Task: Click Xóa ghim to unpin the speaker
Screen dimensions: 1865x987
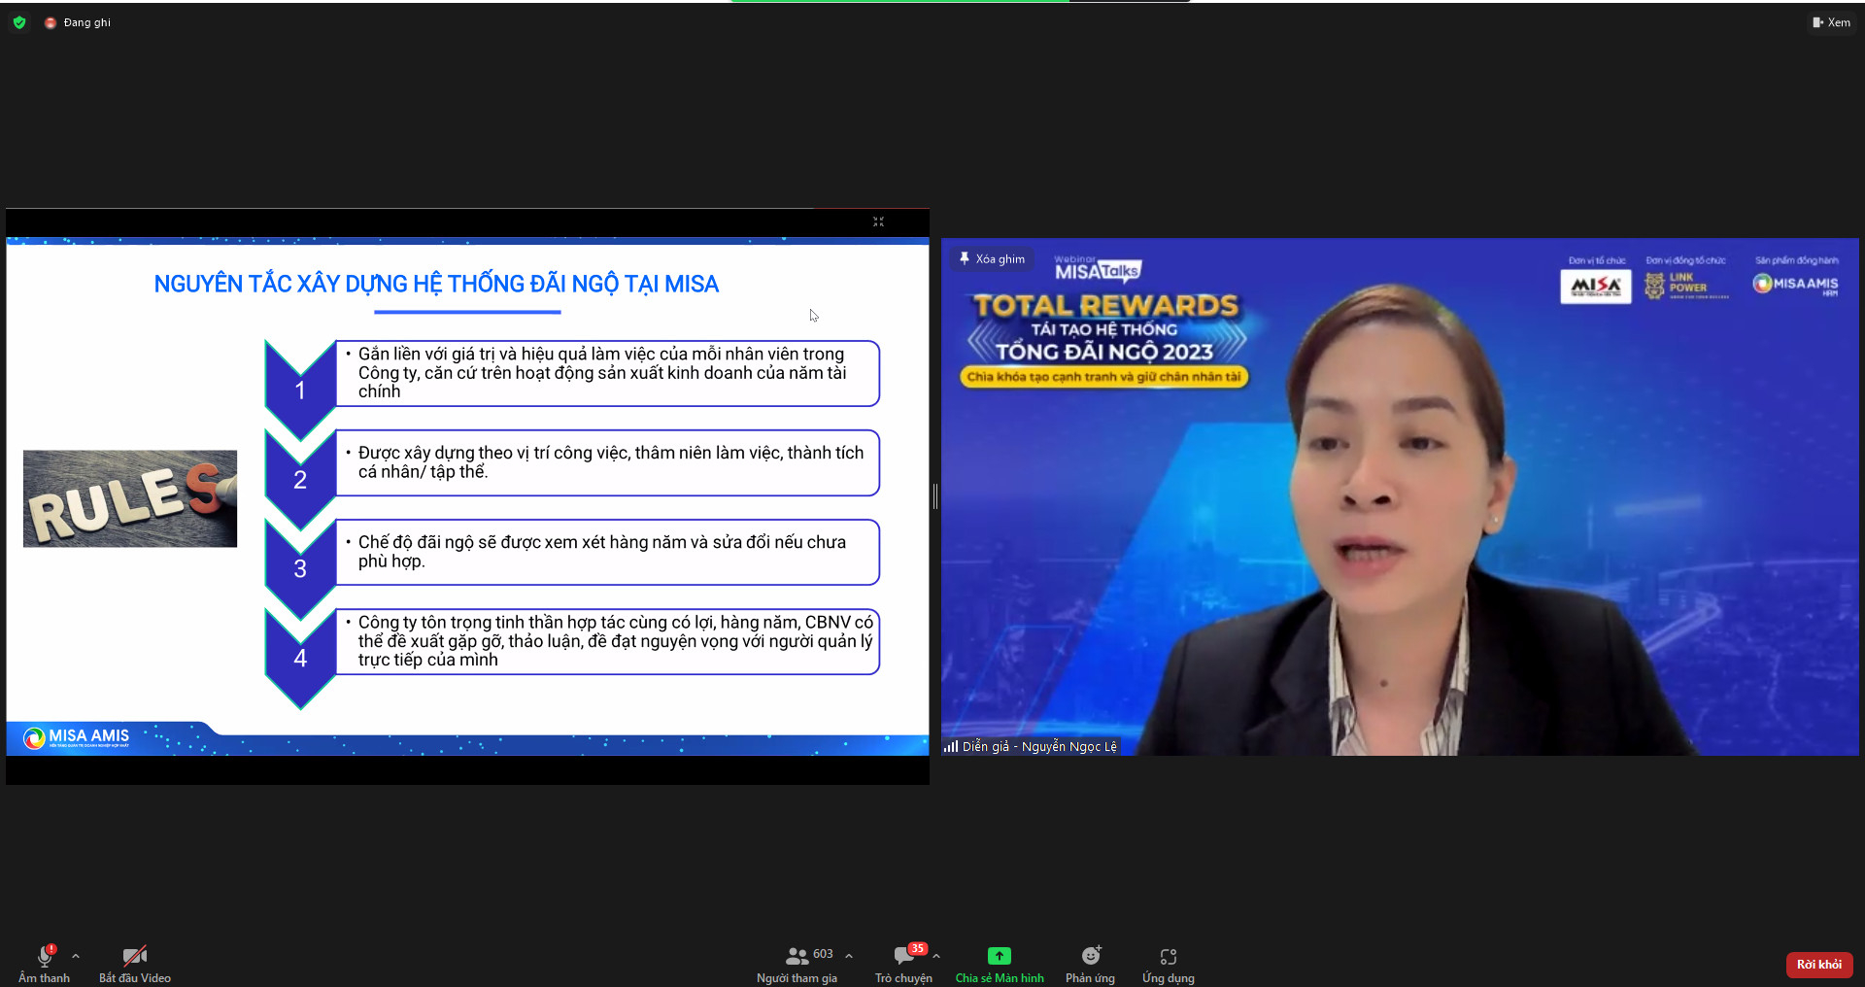Action: pyautogui.click(x=992, y=259)
